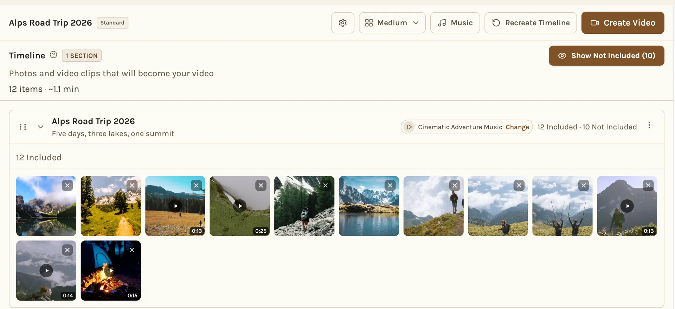Play the Cinematic Adventure Music preview
Viewport: 675px width, 309px height.
click(409, 127)
